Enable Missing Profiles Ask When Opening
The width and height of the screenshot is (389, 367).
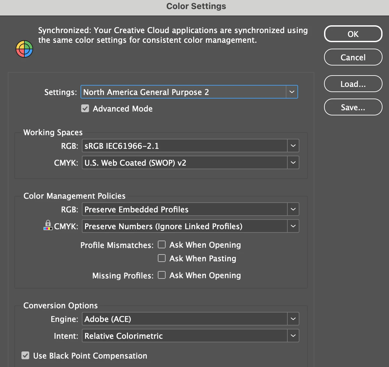162,275
